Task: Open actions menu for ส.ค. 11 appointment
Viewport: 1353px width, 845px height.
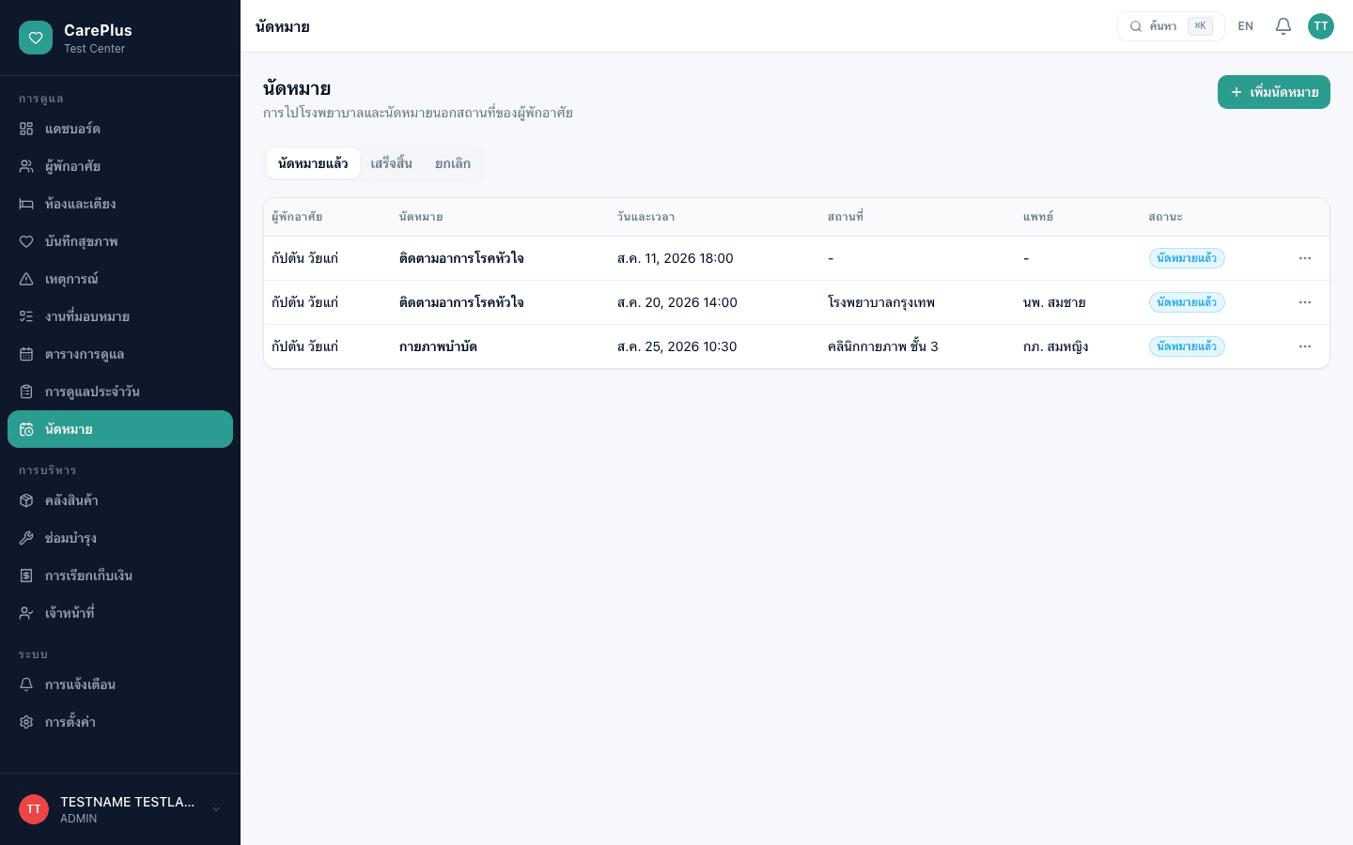Action: (x=1305, y=258)
